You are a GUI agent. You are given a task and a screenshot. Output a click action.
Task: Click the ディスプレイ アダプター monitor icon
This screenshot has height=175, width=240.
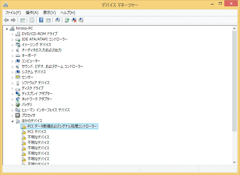click(x=18, y=93)
